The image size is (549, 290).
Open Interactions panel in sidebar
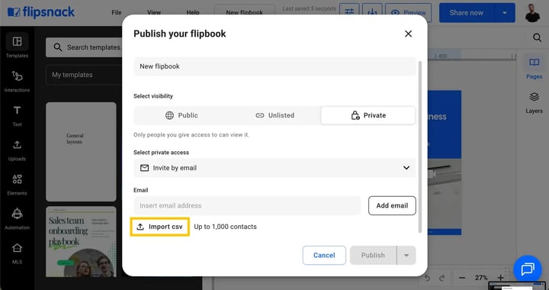pos(17,81)
